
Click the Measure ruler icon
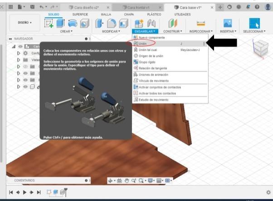[x=201, y=23]
